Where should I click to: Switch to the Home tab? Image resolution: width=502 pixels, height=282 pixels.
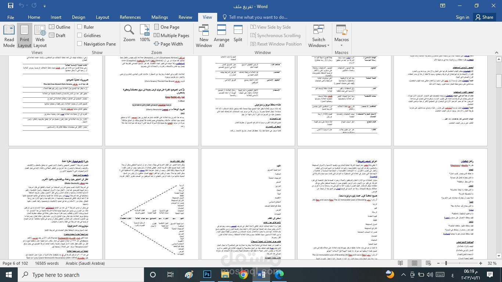34,17
